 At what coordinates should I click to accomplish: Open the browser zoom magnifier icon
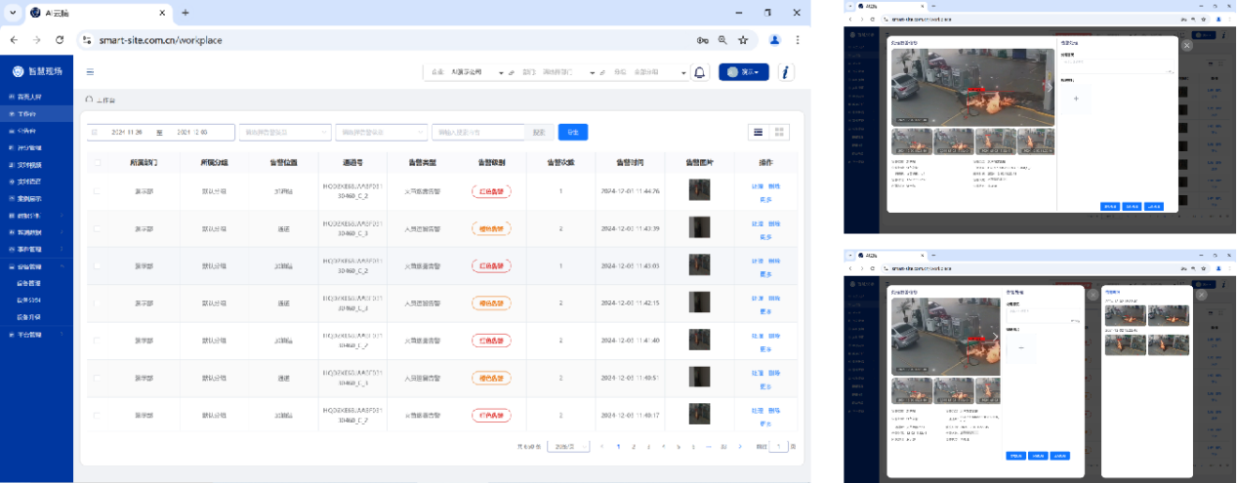[x=722, y=40]
